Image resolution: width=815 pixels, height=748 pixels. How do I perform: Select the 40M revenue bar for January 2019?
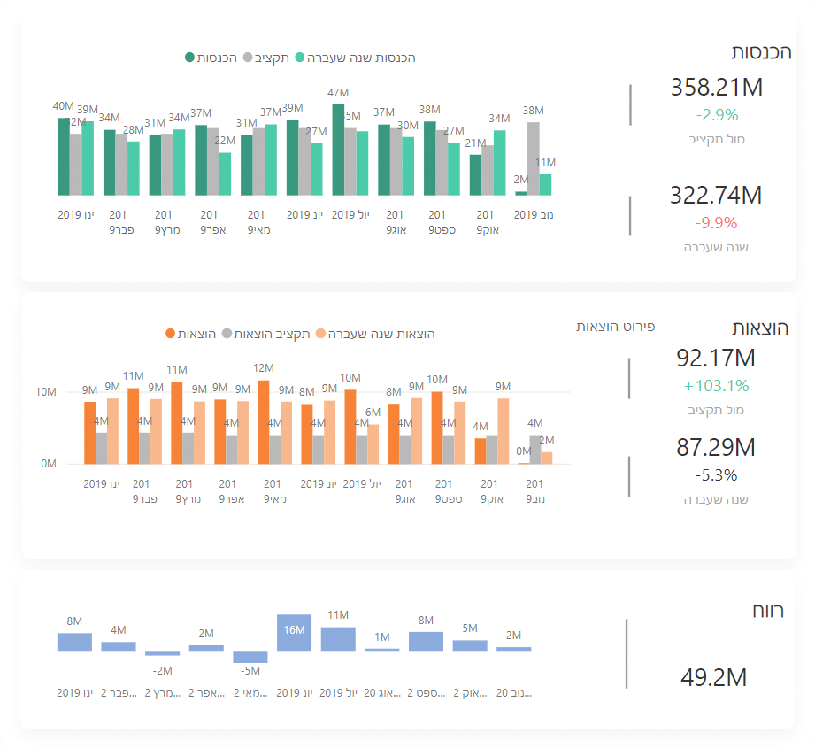(63, 156)
